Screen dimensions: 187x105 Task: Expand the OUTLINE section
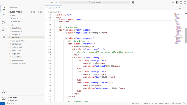click(x=26, y=97)
